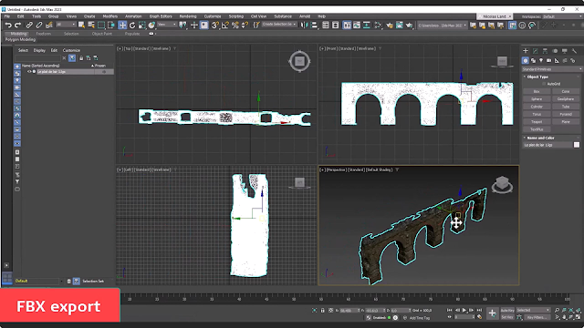
Task: Open the Material Editor icon
Action: point(378,25)
